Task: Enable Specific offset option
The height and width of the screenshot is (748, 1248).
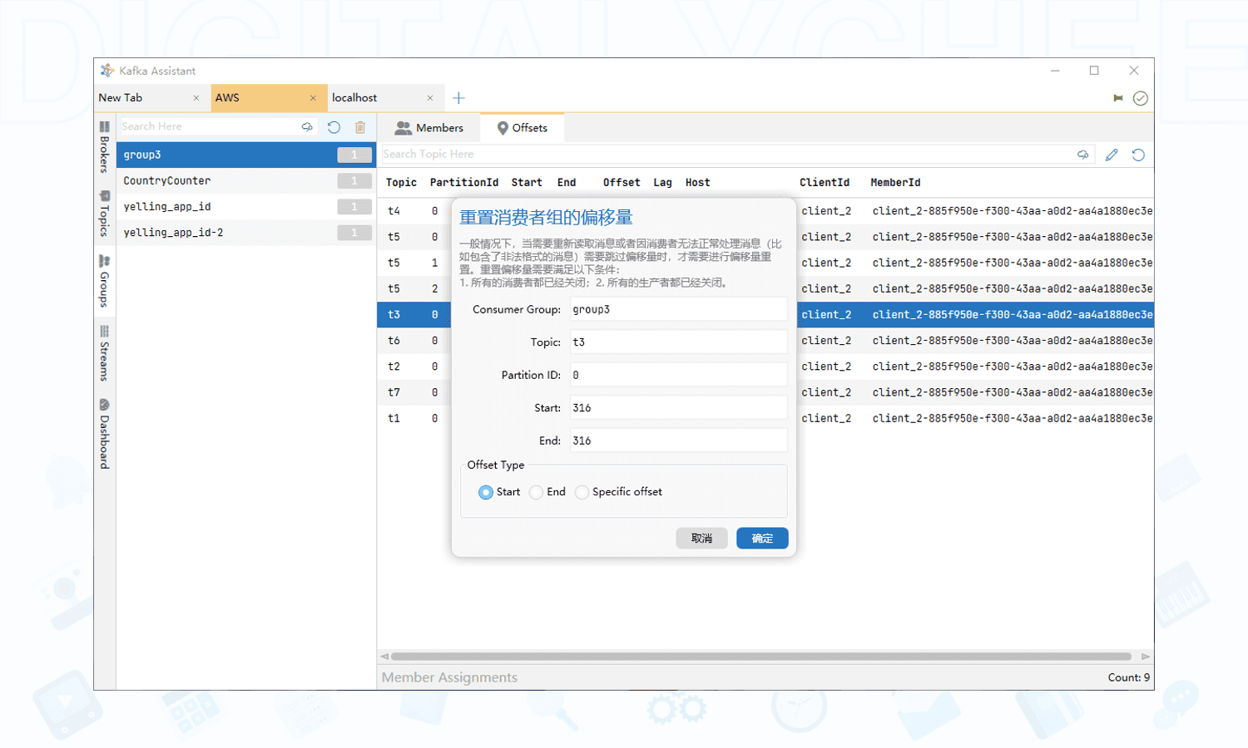Action: tap(582, 492)
